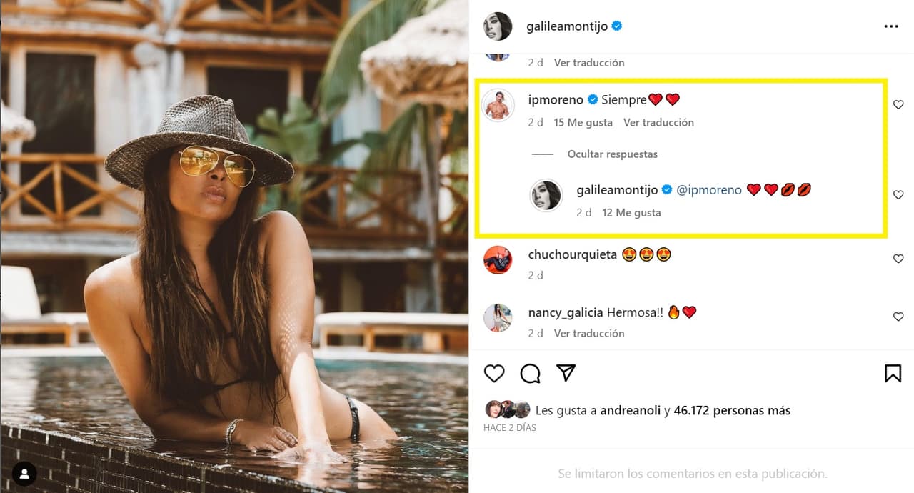Share post via paper plane icon
Screen dimensions: 914x493
tap(566, 373)
